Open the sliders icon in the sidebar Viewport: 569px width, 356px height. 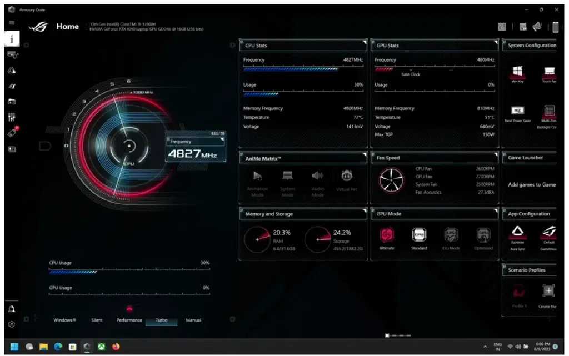(12, 117)
